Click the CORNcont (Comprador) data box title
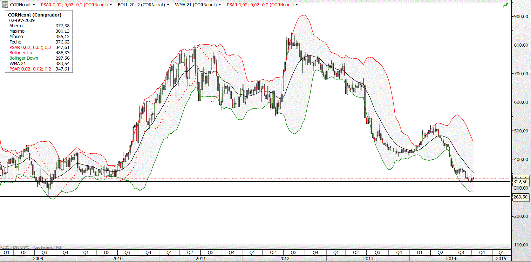The width and height of the screenshot is (531, 262). (x=35, y=15)
